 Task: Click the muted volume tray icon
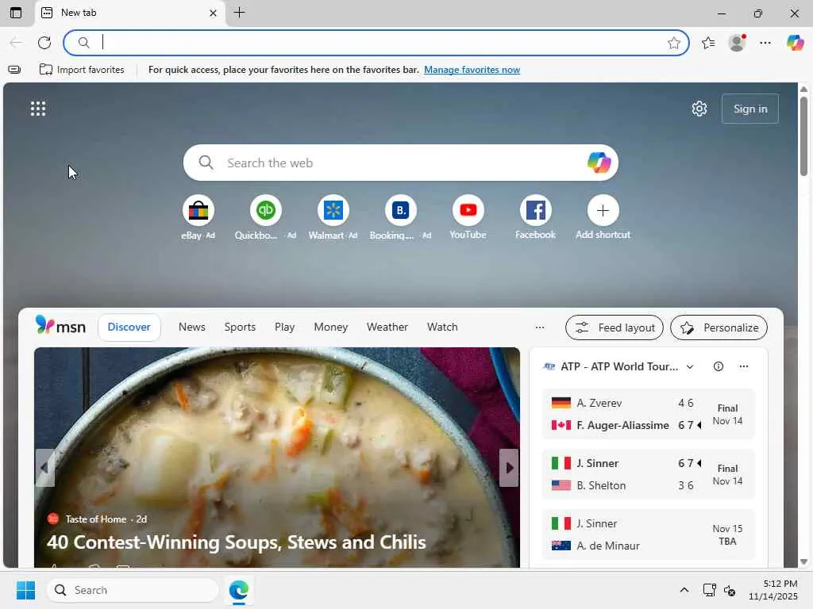[x=730, y=590]
